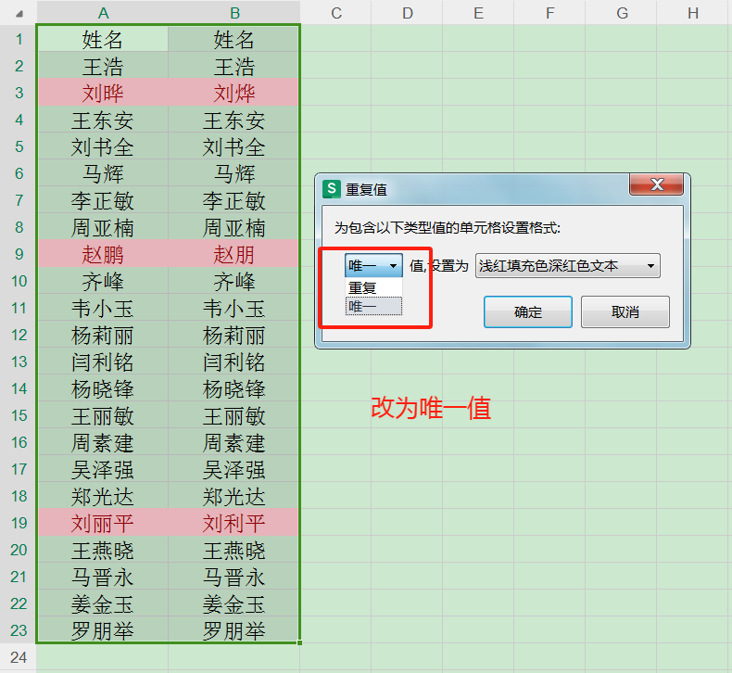
Task: Click cell 郑光达 in column A
Action: tap(103, 496)
